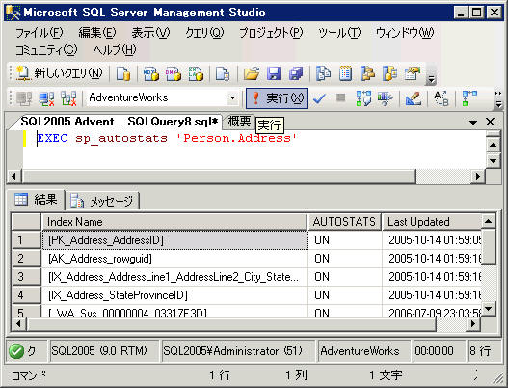Click the AUTOSTATS column header
Viewport: 508px width, 388px height.
pyautogui.click(x=344, y=222)
